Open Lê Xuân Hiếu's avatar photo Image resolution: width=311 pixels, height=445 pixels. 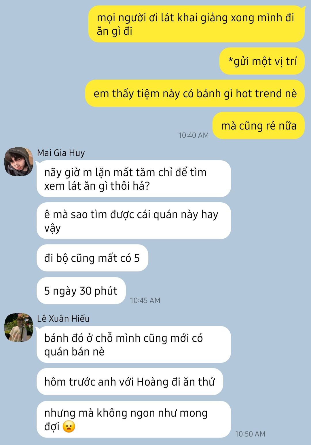pyautogui.click(x=19, y=327)
